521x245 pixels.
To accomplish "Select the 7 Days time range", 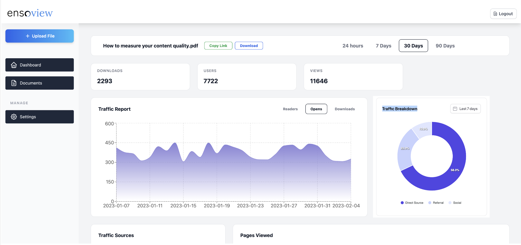I will pos(383,46).
